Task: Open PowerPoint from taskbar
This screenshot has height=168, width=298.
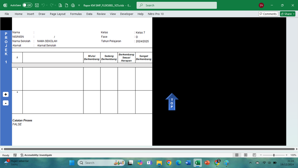Action: pos(207,163)
